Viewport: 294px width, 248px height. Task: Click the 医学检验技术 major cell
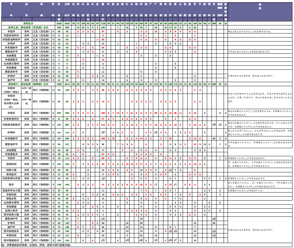[x=11, y=240]
